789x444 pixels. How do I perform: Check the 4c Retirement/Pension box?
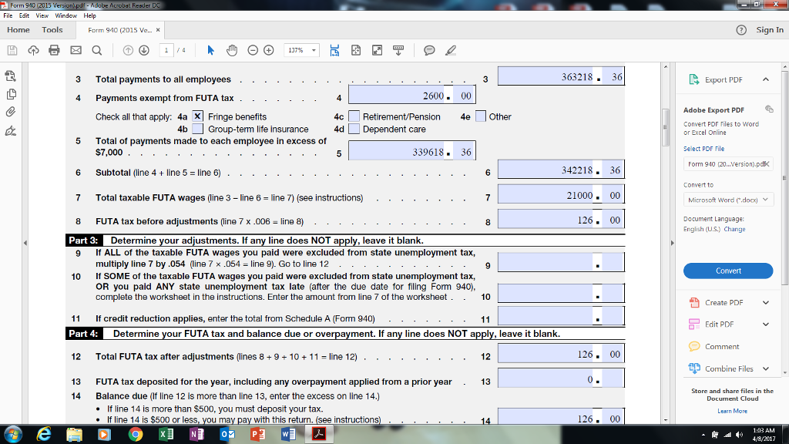pyautogui.click(x=354, y=116)
